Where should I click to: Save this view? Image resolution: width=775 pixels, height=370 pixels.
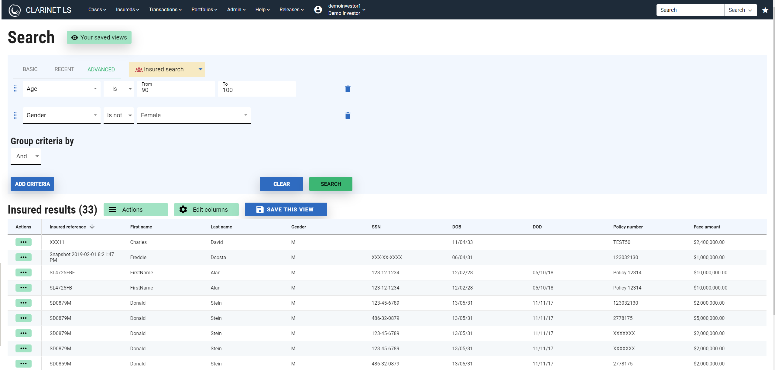tap(286, 210)
